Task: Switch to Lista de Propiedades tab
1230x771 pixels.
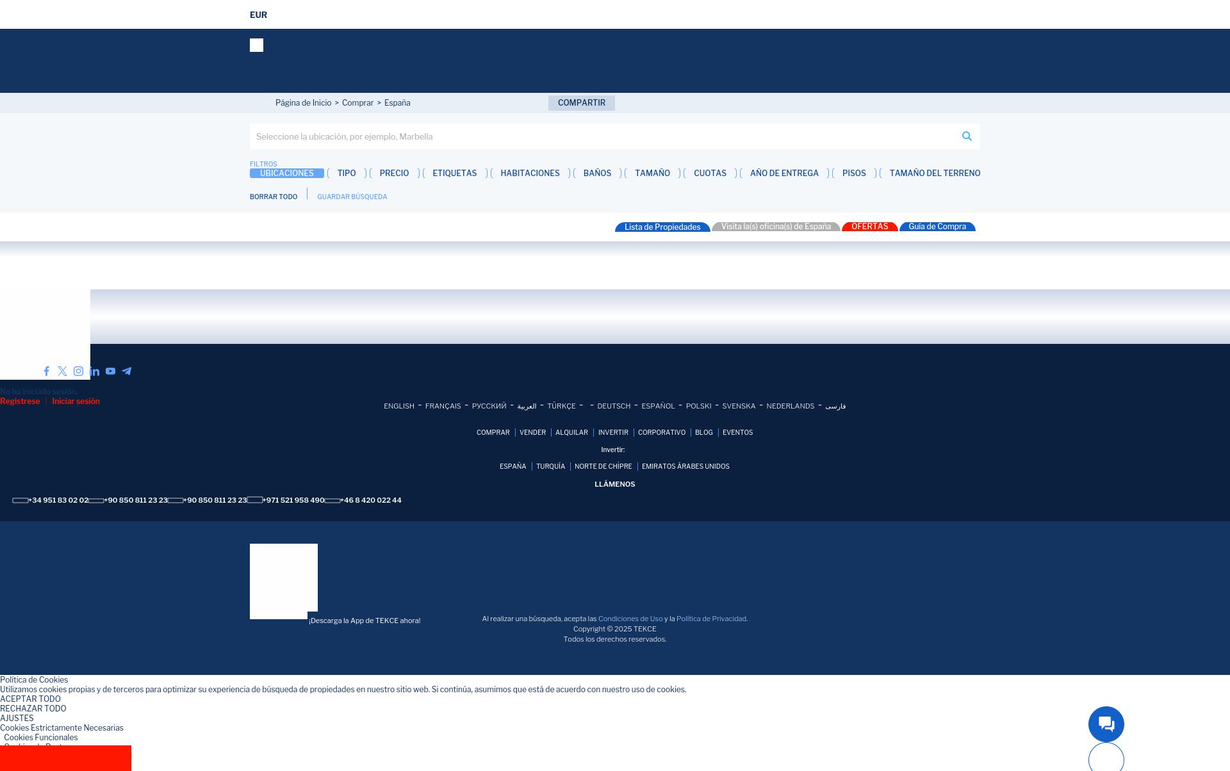Action: coord(662,227)
